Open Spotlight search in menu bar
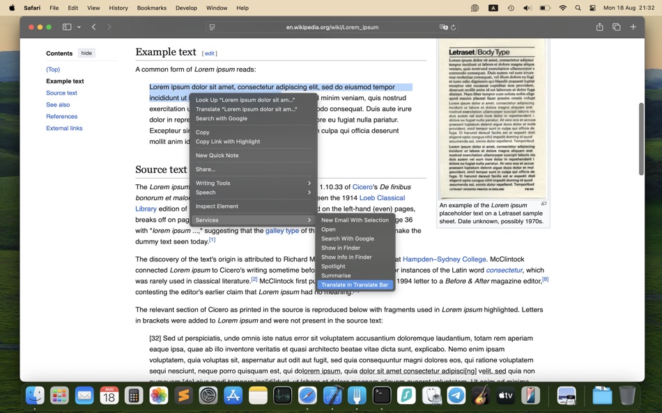Image resolution: width=662 pixels, height=413 pixels. pos(578,8)
